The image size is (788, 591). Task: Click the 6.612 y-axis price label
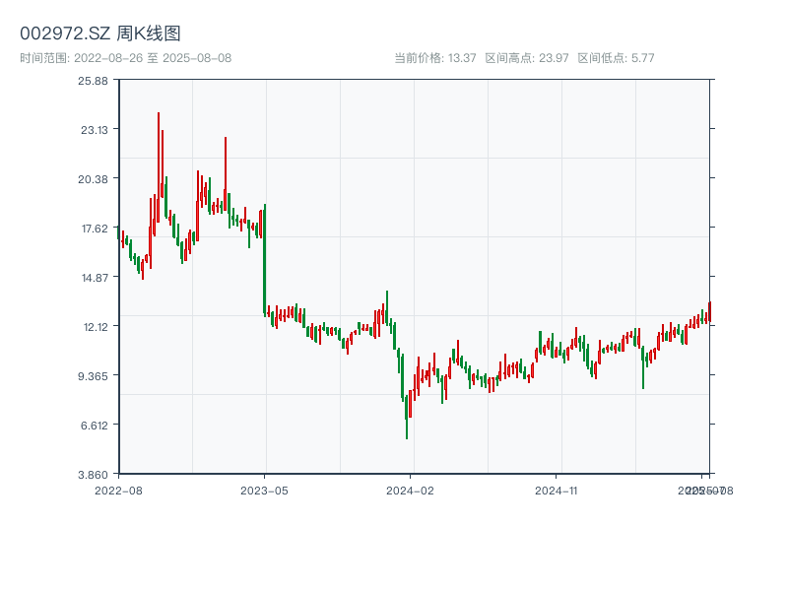click(x=94, y=425)
